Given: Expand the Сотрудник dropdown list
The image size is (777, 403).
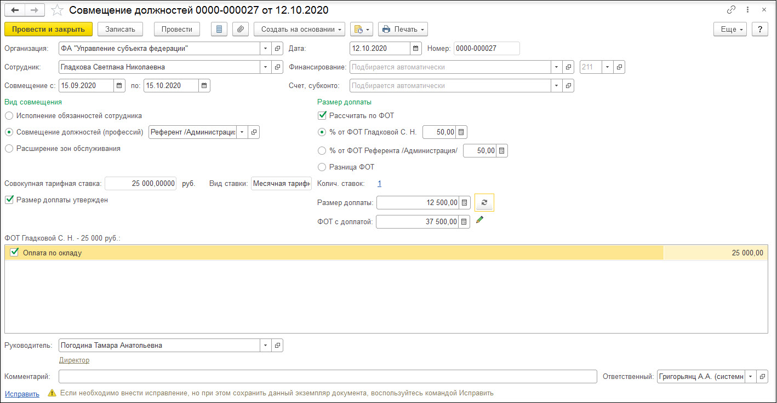Looking at the screenshot, I should [266, 67].
